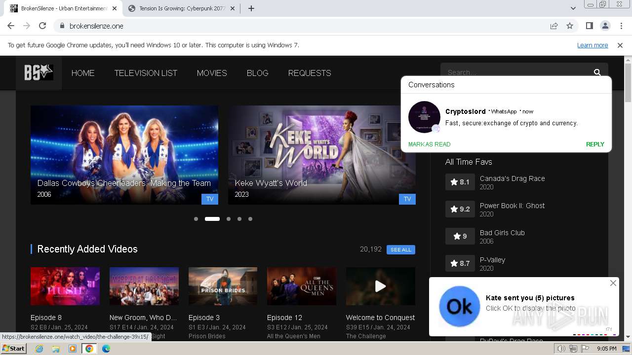Expand the tab search chevron
632x355 pixels.
573,8
